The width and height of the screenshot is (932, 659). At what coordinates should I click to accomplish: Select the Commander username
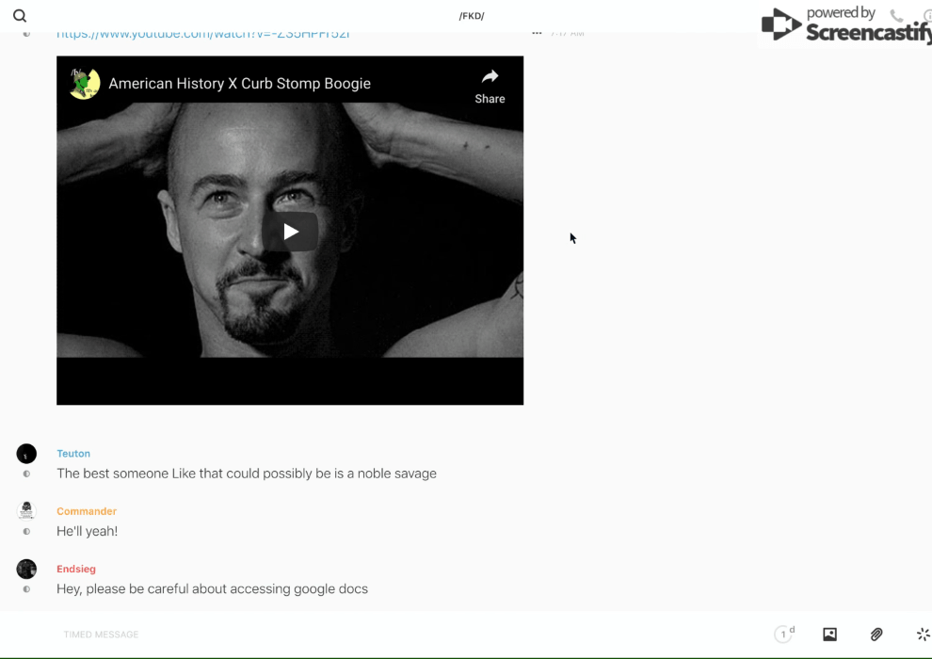[86, 511]
